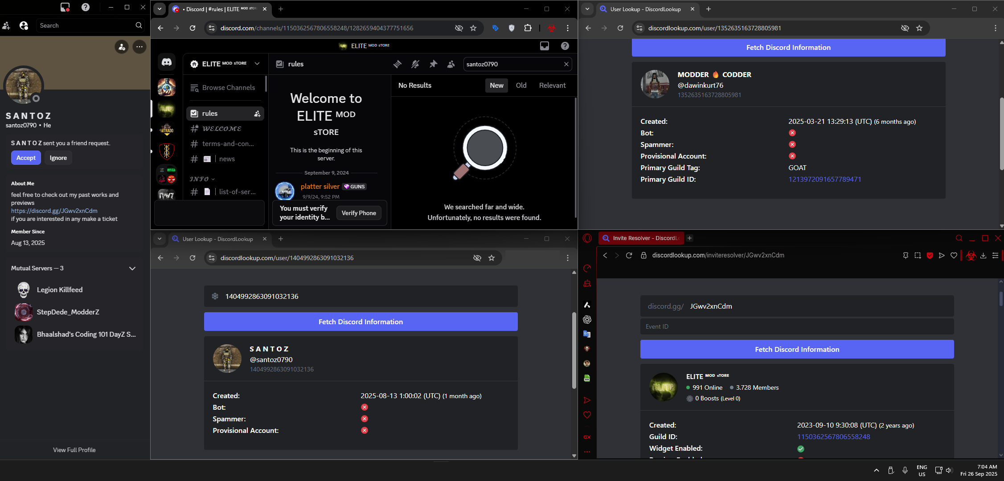Click the scrollbar of the santoz0790 lookup page

pos(574,351)
